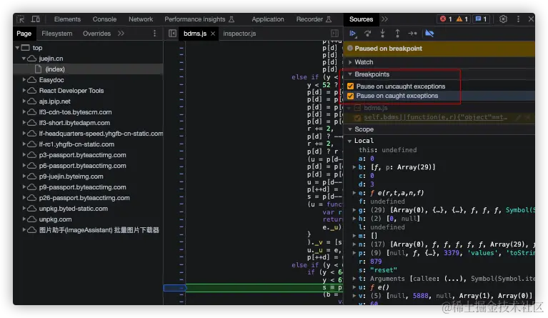Open the Performance insights tab
This screenshot has height=318, width=548.
[x=199, y=19]
